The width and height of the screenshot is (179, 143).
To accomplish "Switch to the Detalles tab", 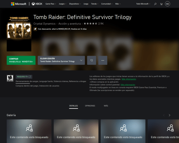I will pyautogui.click(x=73, y=106).
